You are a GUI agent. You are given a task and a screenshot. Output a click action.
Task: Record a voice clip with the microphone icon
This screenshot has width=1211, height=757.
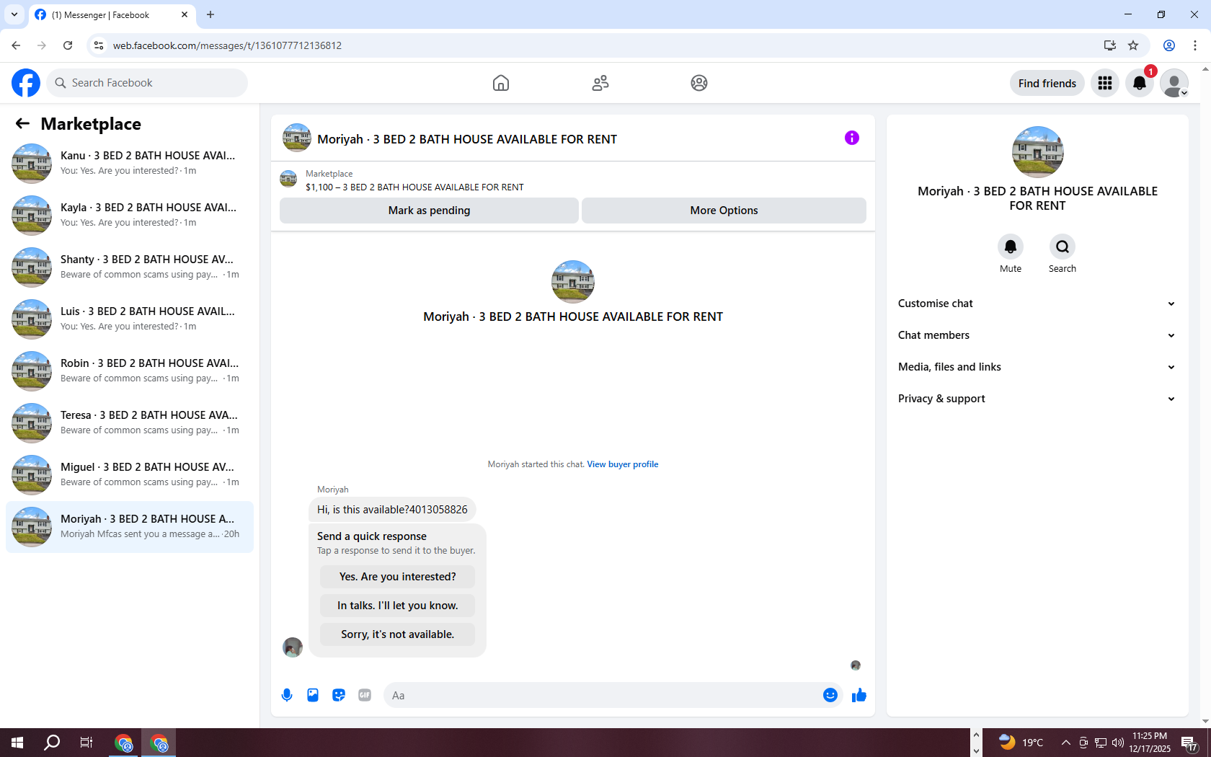point(287,695)
